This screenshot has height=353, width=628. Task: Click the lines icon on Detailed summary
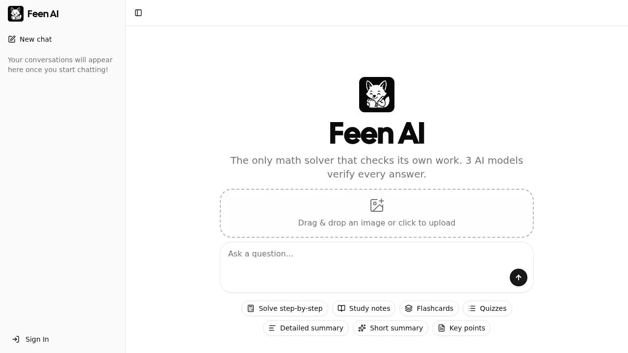point(272,328)
